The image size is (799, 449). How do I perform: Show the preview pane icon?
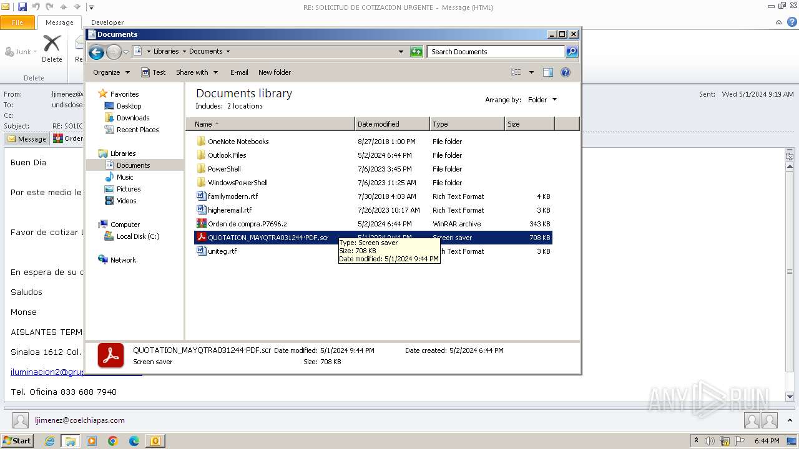pyautogui.click(x=548, y=72)
